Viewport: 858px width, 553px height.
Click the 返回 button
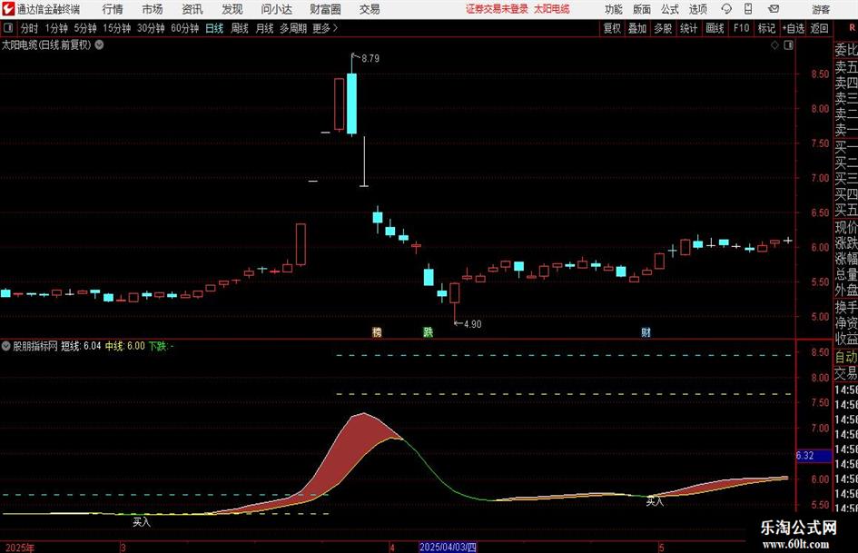(819, 28)
